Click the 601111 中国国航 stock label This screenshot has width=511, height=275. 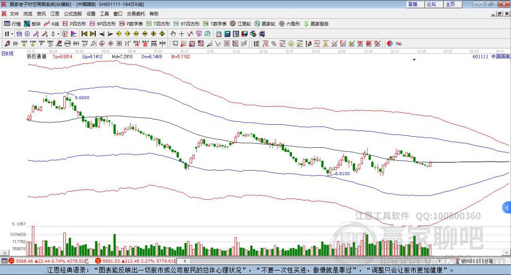pyautogui.click(x=492, y=56)
